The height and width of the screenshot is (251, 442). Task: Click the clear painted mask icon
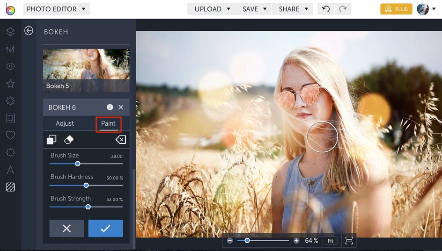120,140
